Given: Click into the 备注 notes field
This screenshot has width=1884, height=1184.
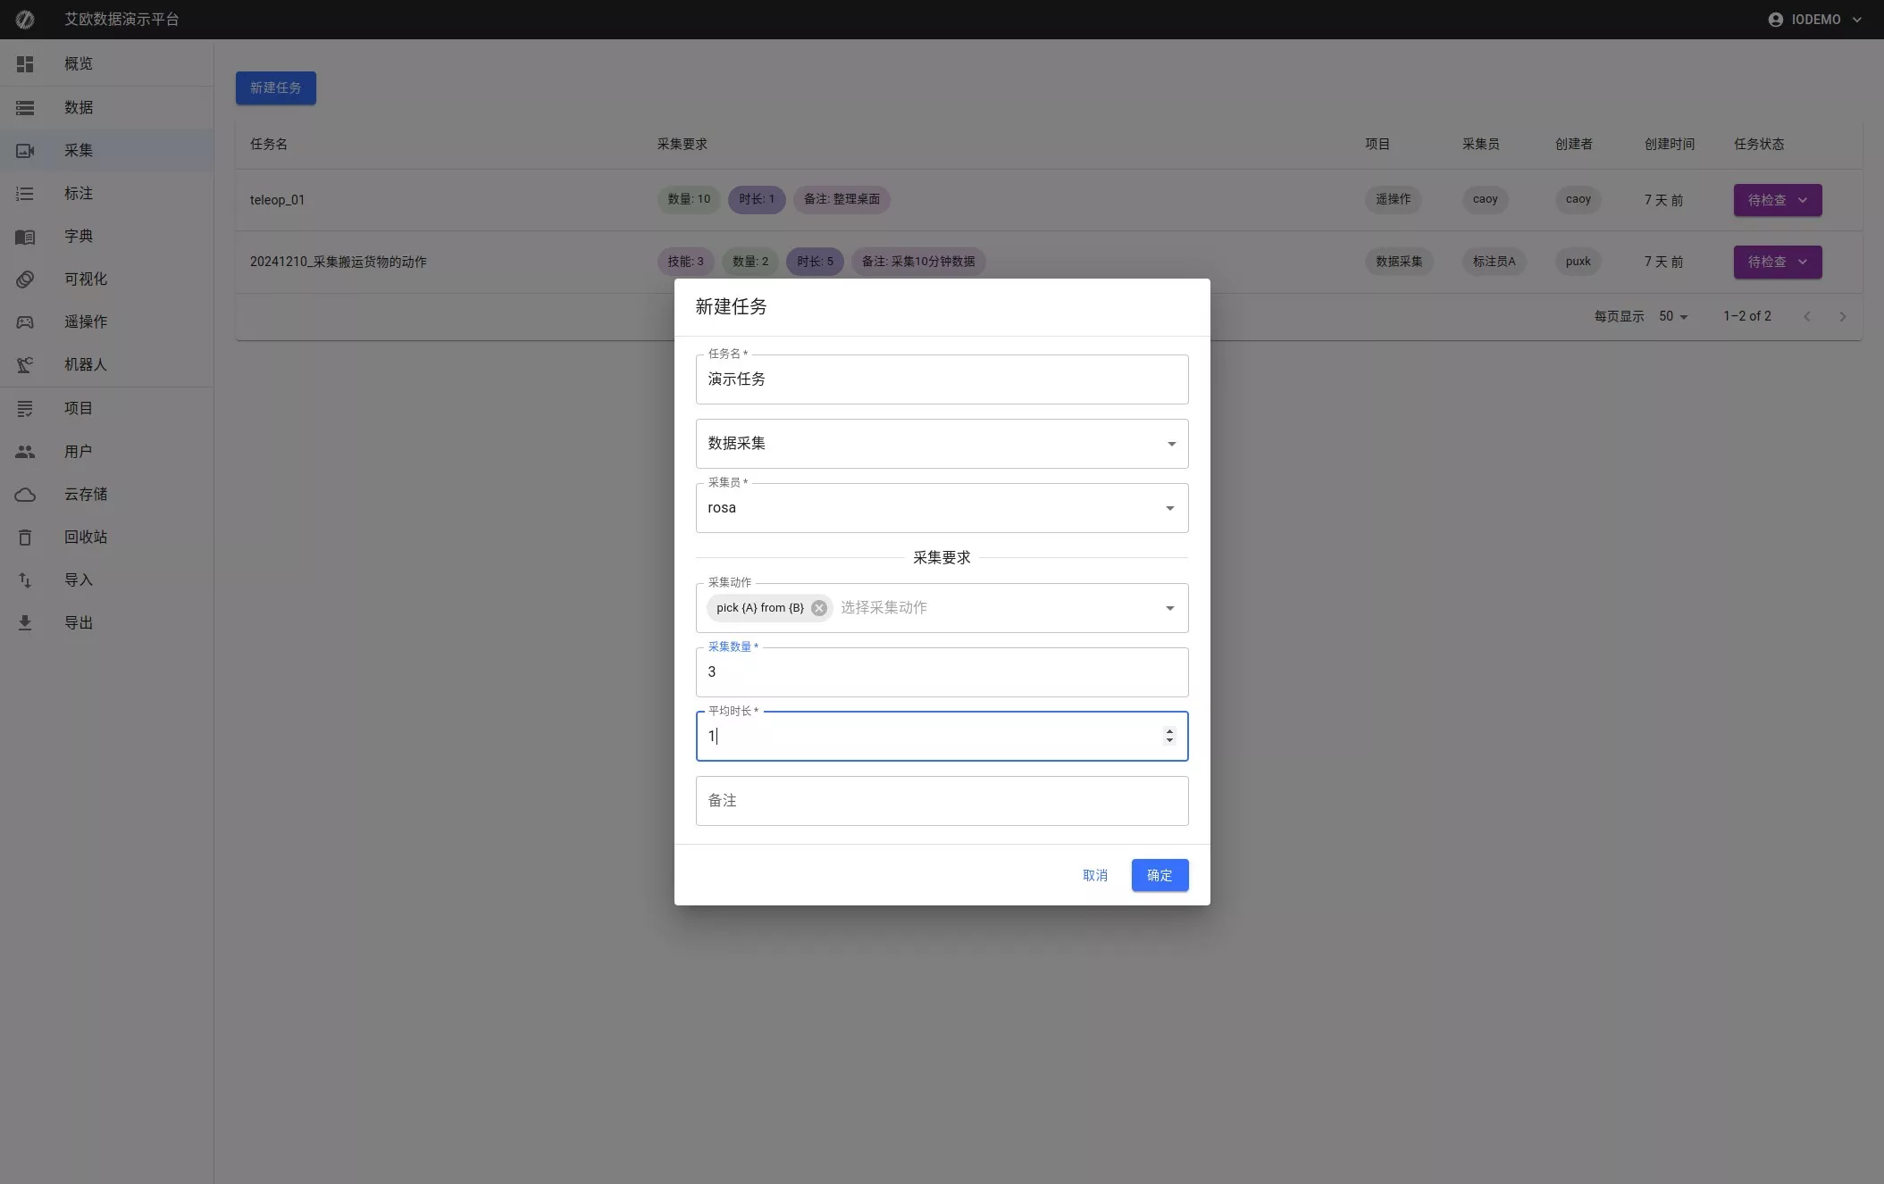Looking at the screenshot, I should pos(942,801).
